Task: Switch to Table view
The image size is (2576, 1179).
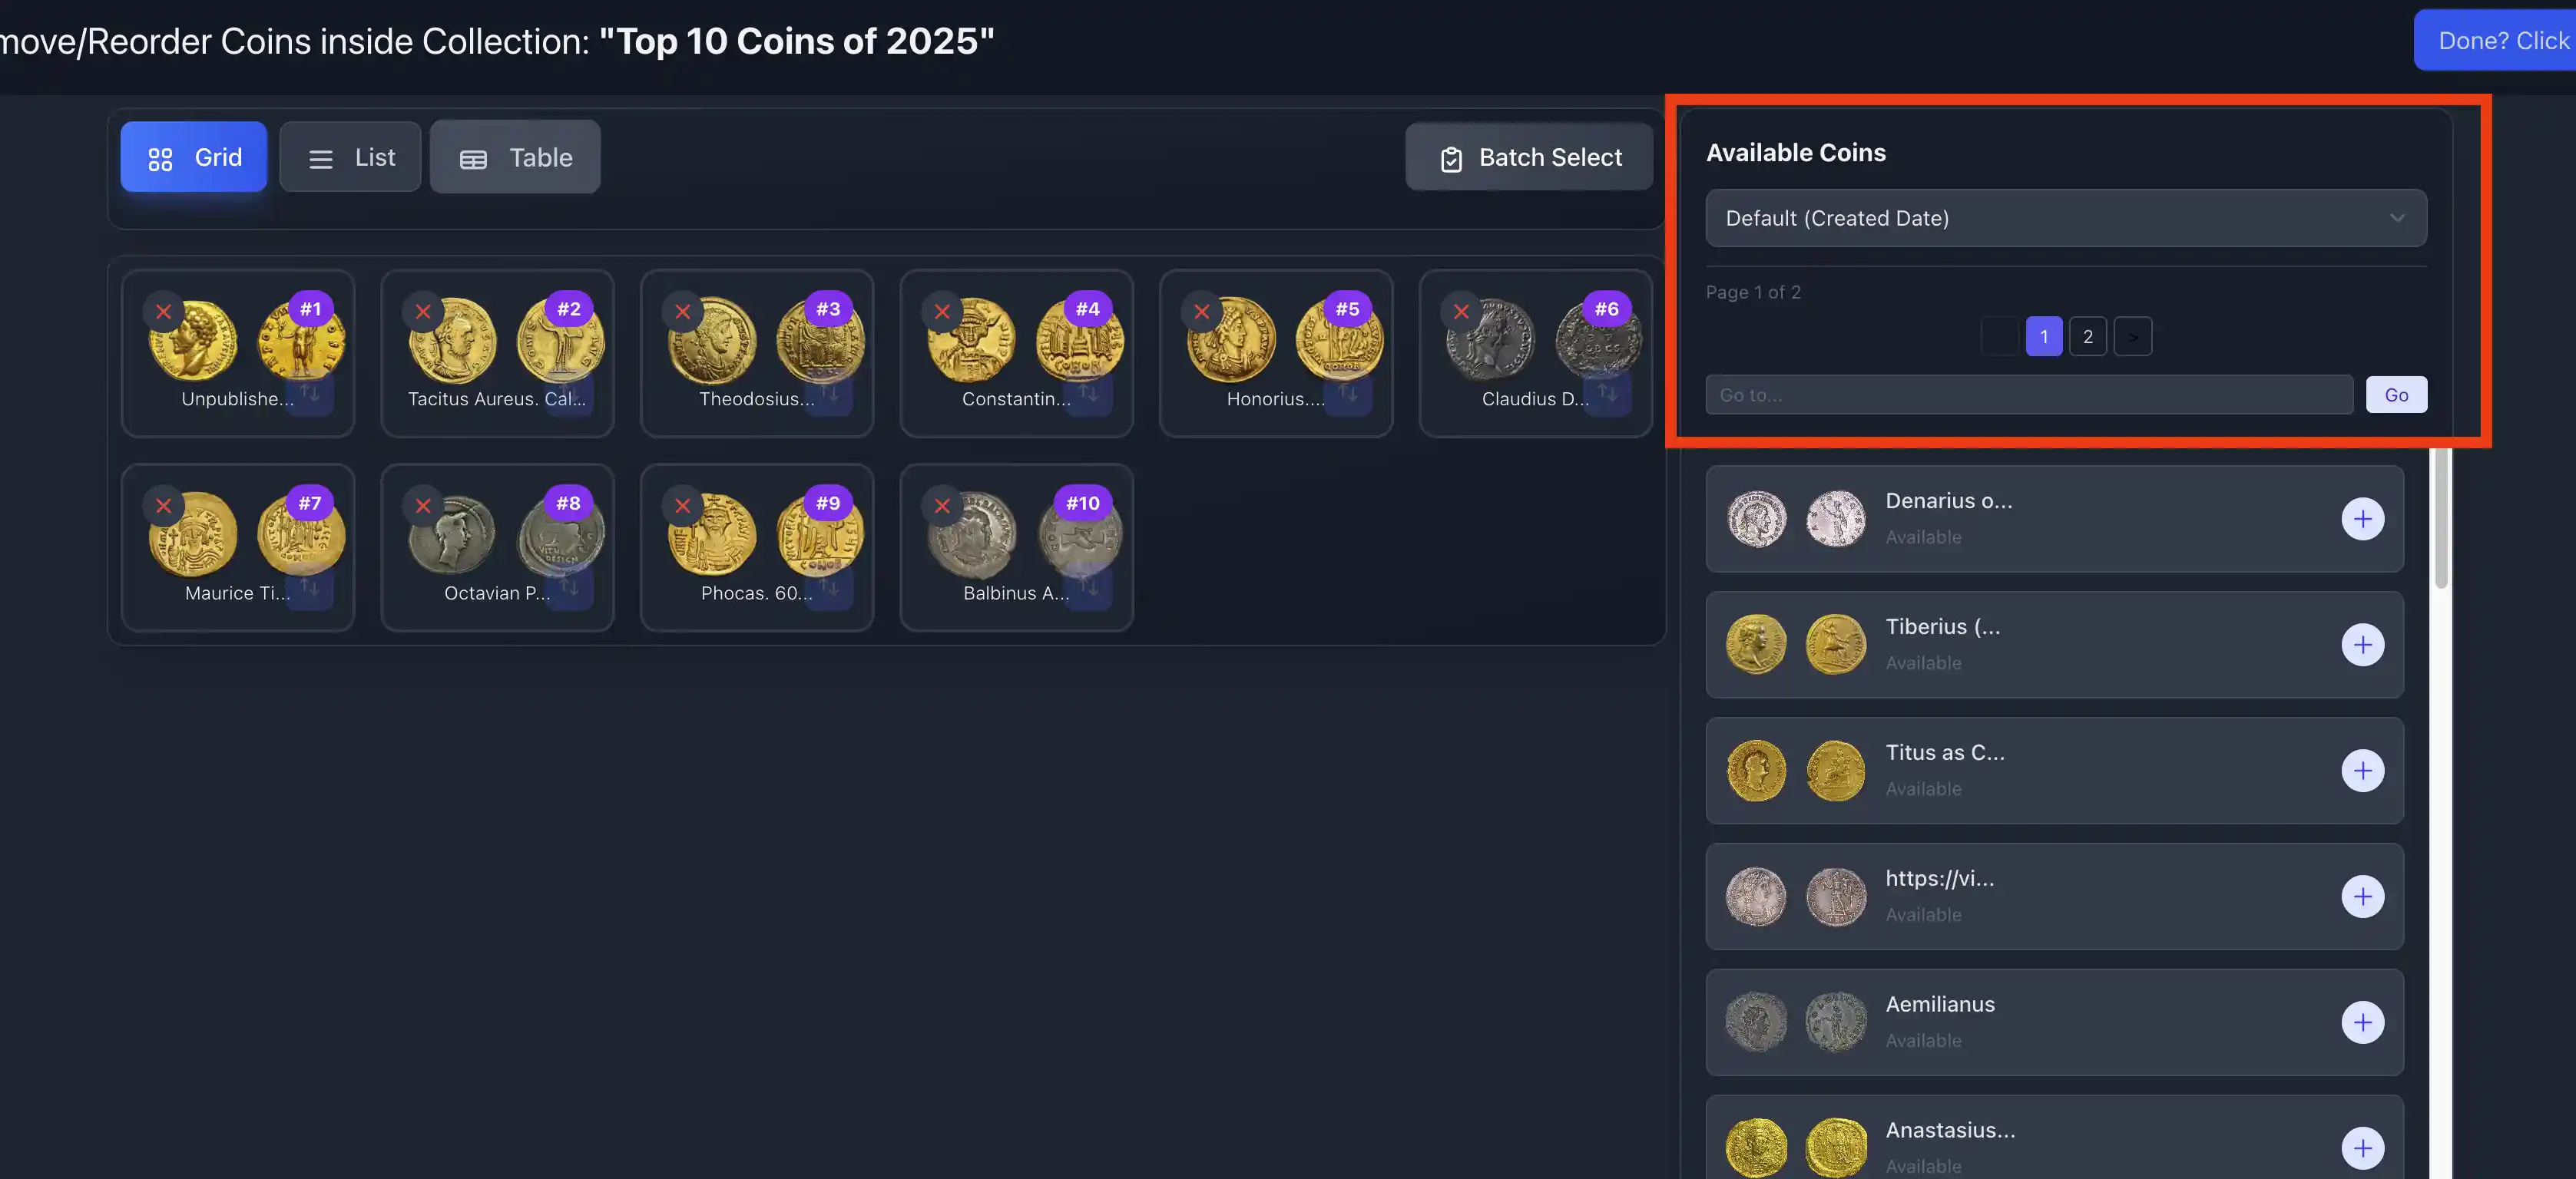Action: [x=515, y=157]
